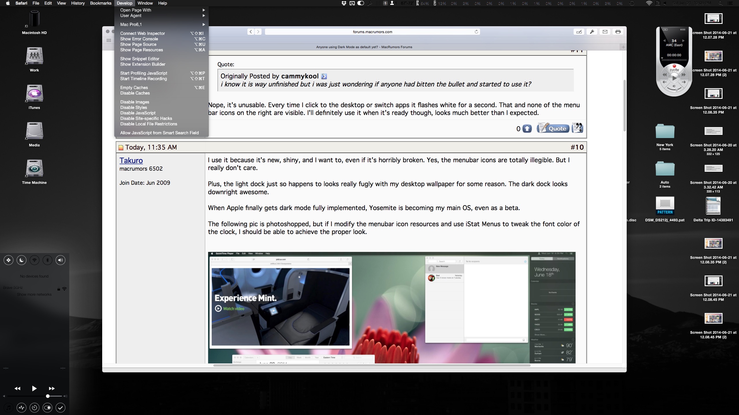The width and height of the screenshot is (739, 415).
Task: Open Time Machine menu bar icon
Action: click(632, 3)
